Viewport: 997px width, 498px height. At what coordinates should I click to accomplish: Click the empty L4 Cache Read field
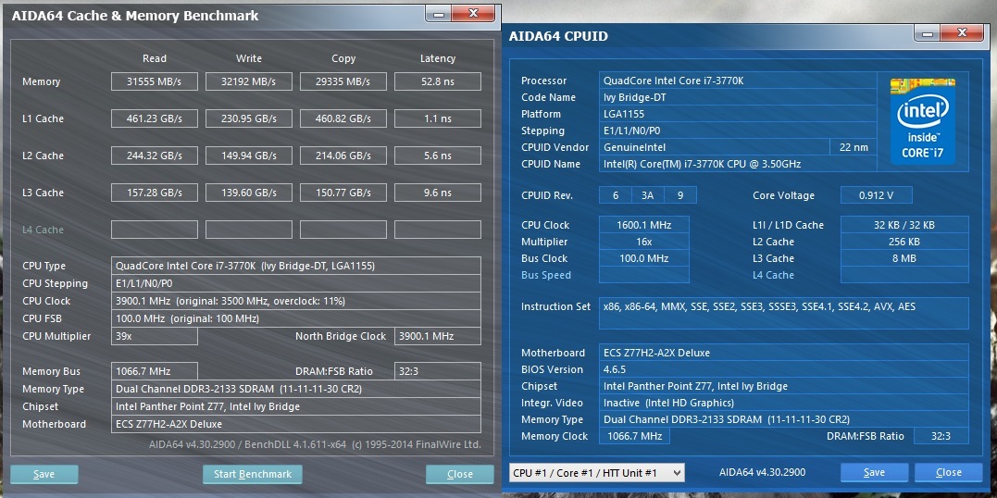[x=155, y=229]
